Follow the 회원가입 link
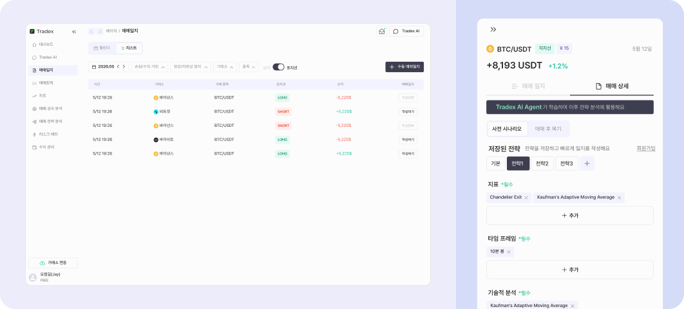Viewport: 684px width, 309px height. [x=646, y=149]
